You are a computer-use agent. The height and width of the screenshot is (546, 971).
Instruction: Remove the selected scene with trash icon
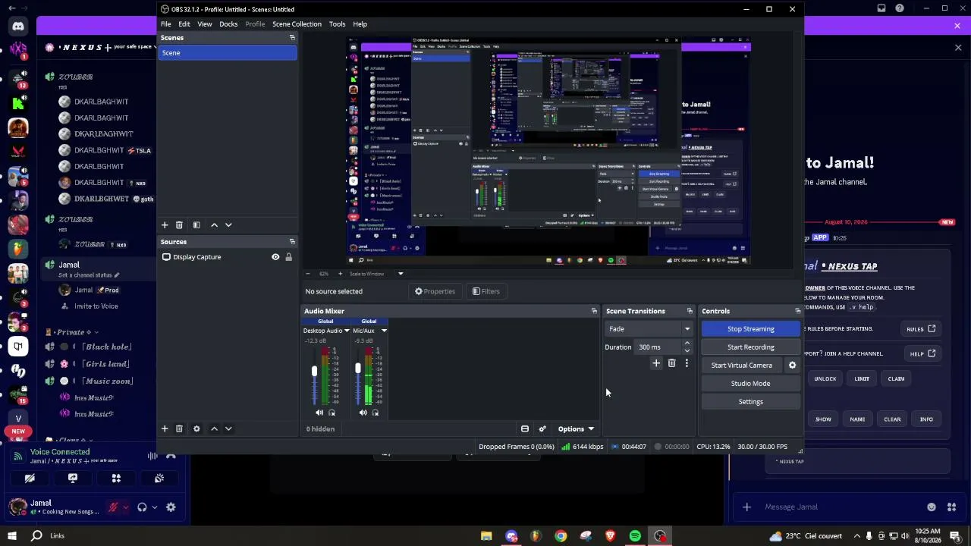(179, 225)
